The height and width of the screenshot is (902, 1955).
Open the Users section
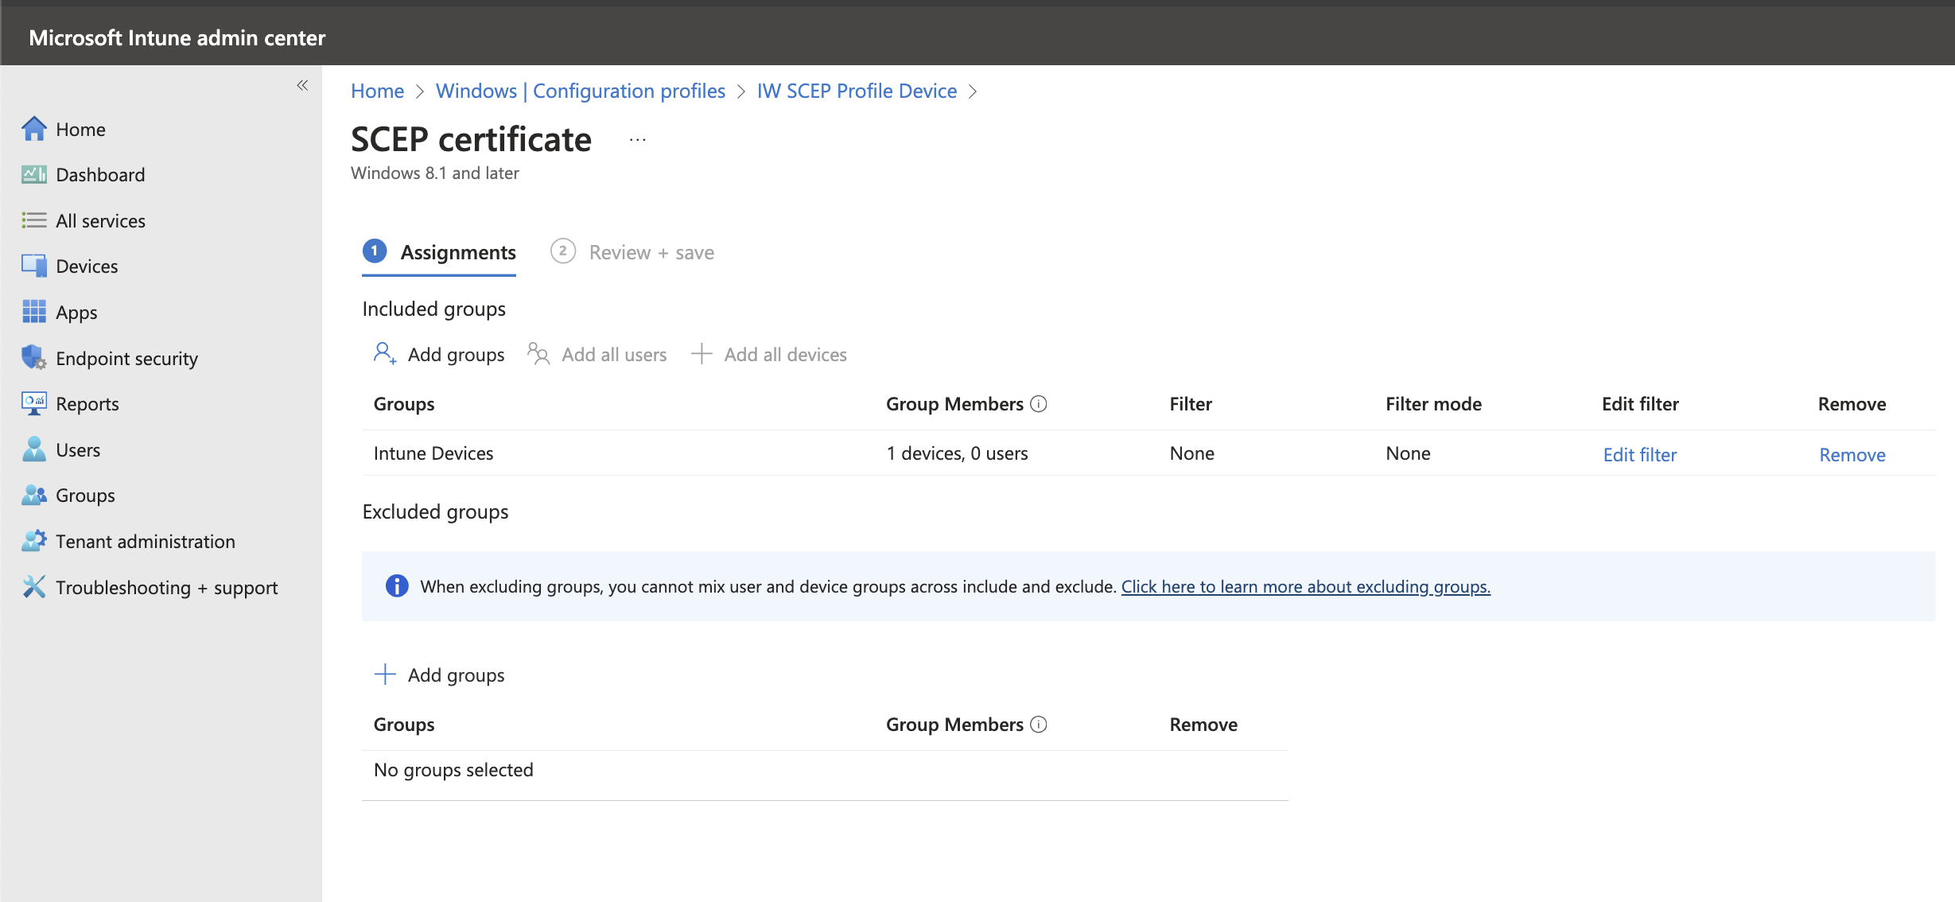[78, 449]
